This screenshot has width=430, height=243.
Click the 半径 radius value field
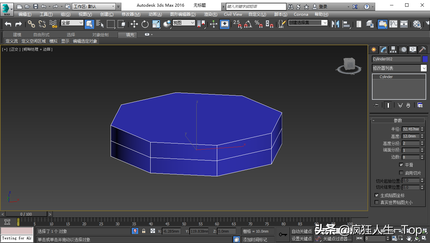(411, 129)
